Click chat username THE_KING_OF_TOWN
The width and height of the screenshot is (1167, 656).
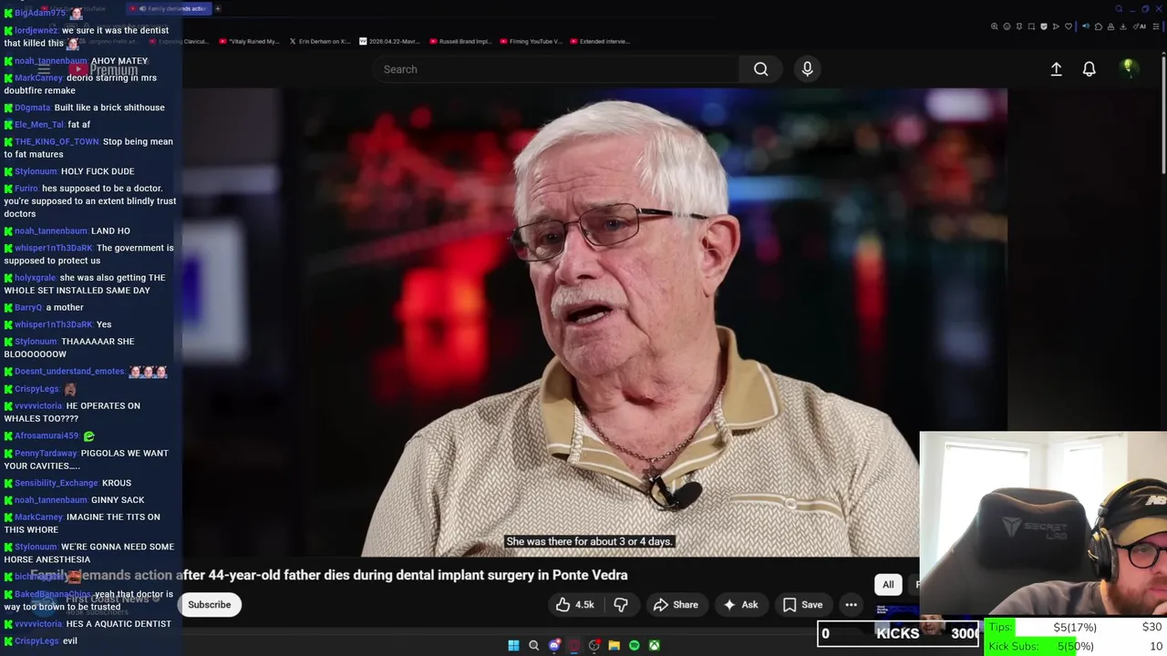tap(57, 142)
